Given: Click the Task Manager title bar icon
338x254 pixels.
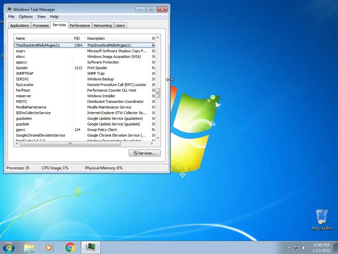Looking at the screenshot, I should [9, 9].
